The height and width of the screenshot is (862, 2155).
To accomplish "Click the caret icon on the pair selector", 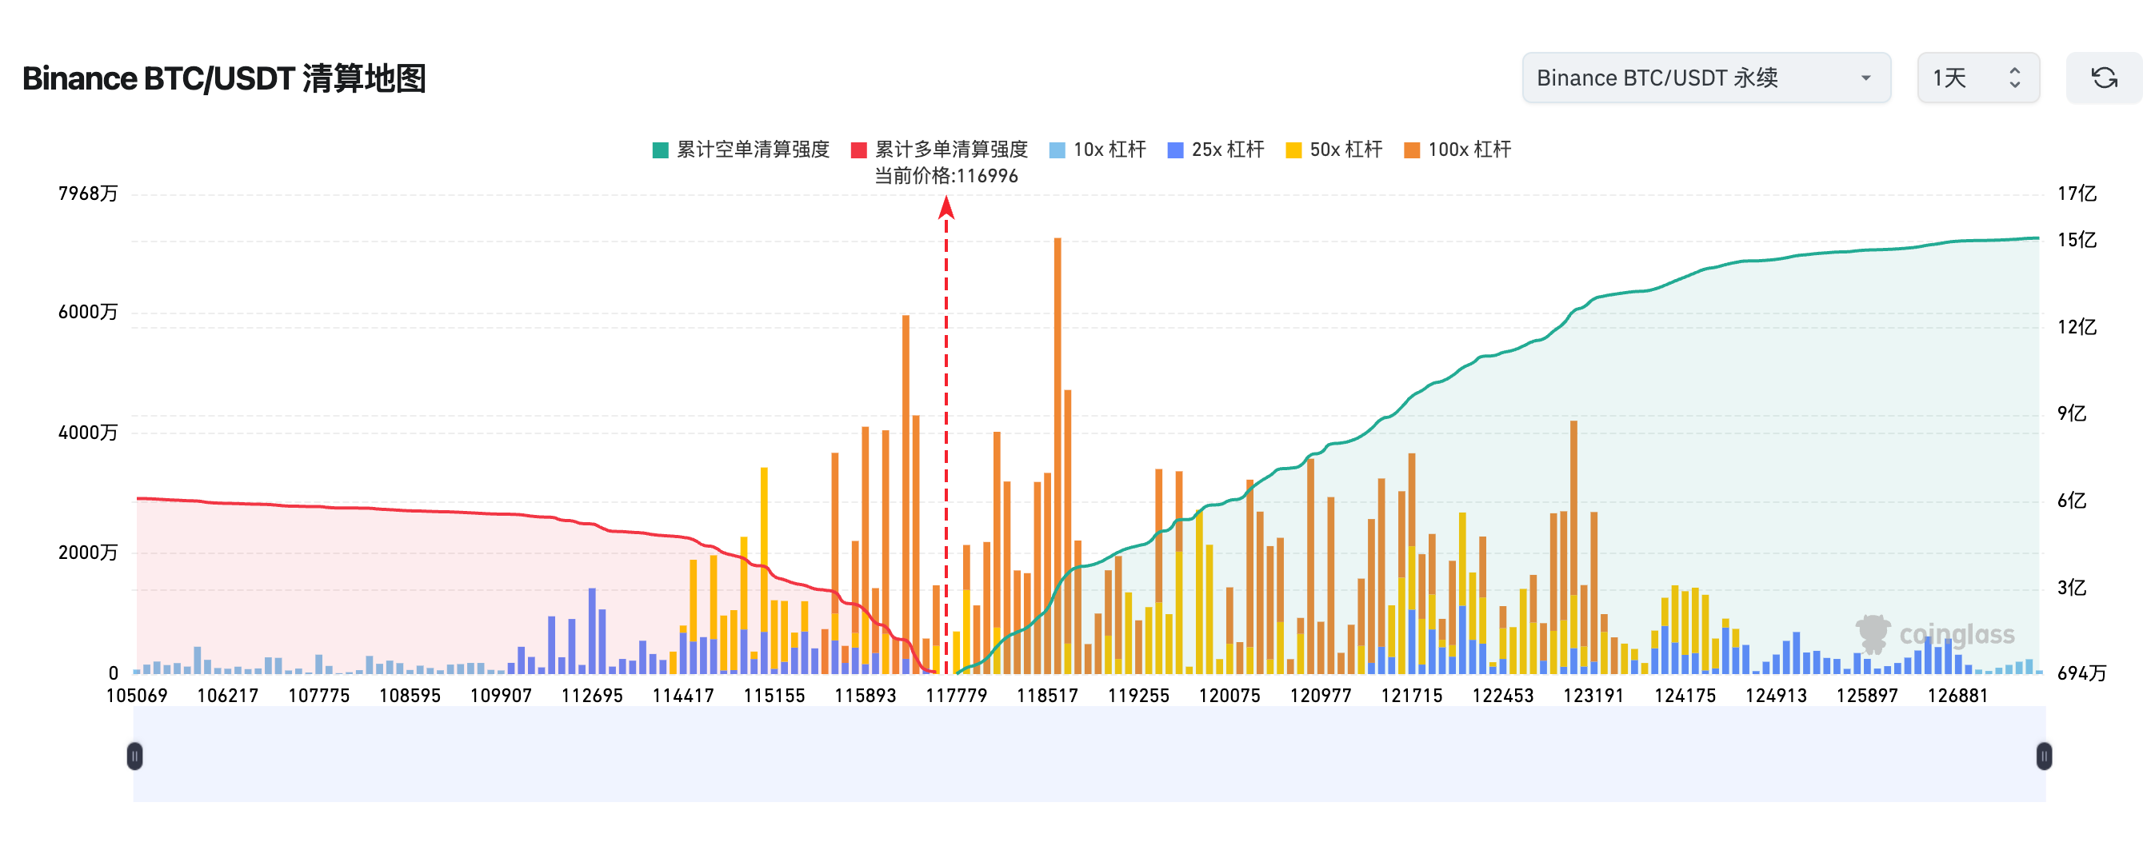I will [1865, 78].
